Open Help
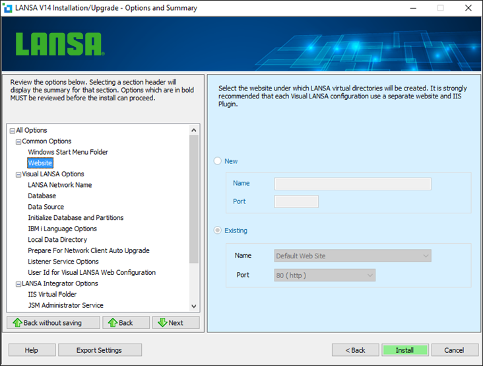Image resolution: width=483 pixels, height=366 pixels. [x=32, y=350]
